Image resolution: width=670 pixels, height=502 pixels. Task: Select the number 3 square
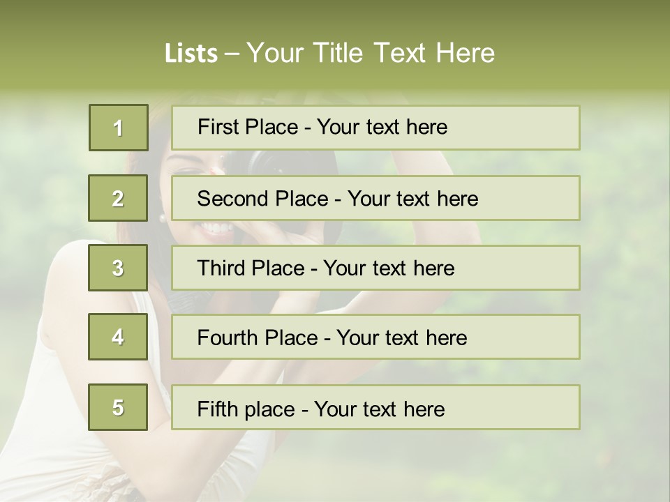118,268
